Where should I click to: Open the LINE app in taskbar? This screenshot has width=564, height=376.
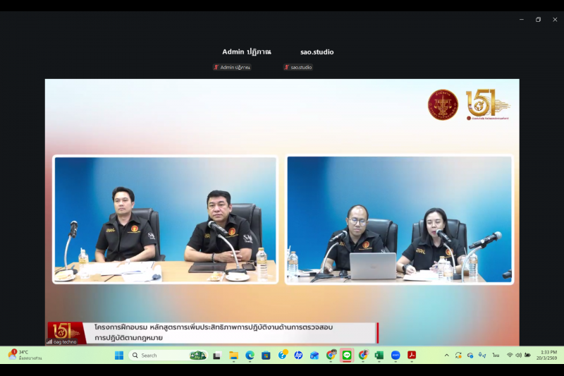[x=347, y=356]
